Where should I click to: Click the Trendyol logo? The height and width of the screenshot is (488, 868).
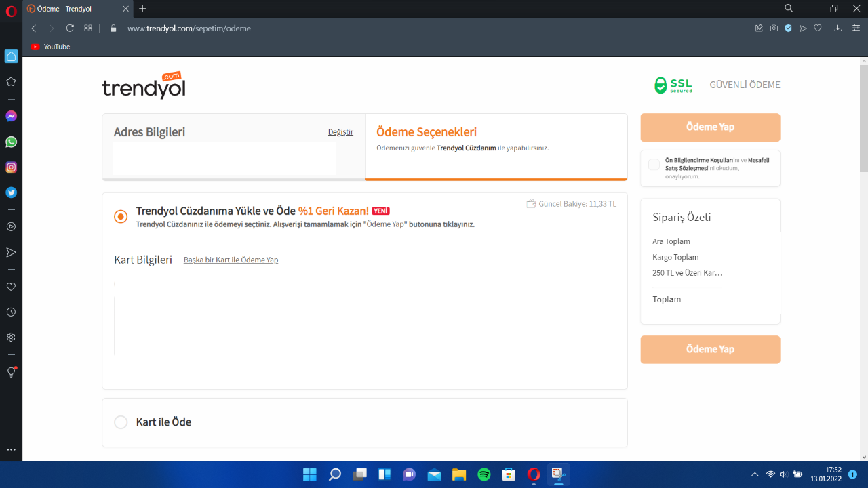[x=144, y=86]
